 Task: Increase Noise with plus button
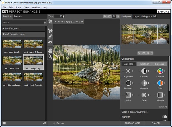(133, 95)
